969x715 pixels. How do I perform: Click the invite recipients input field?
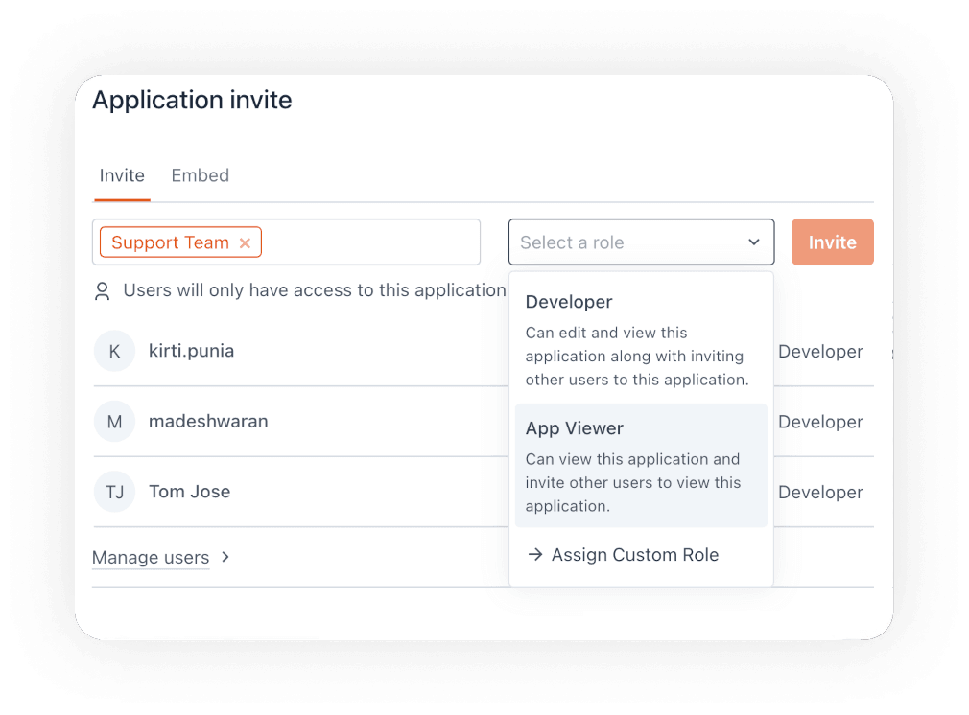[x=384, y=242]
